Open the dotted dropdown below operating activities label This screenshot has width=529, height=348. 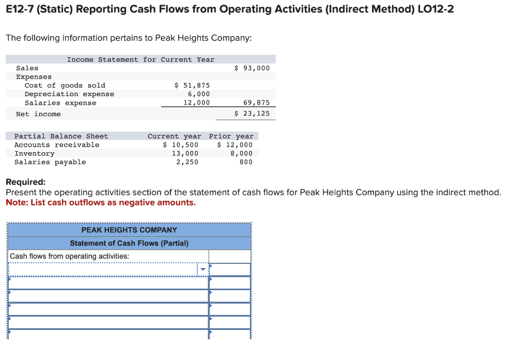[x=202, y=268]
